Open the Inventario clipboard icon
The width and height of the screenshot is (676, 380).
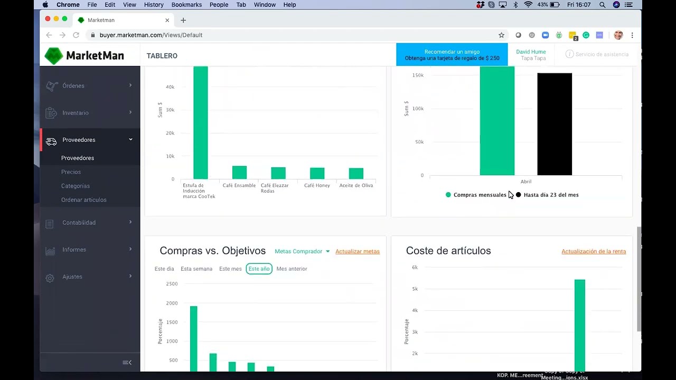(51, 113)
